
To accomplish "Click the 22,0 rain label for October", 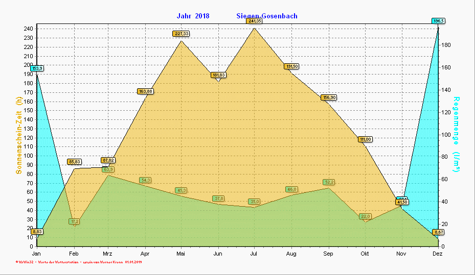I will 365,216.
